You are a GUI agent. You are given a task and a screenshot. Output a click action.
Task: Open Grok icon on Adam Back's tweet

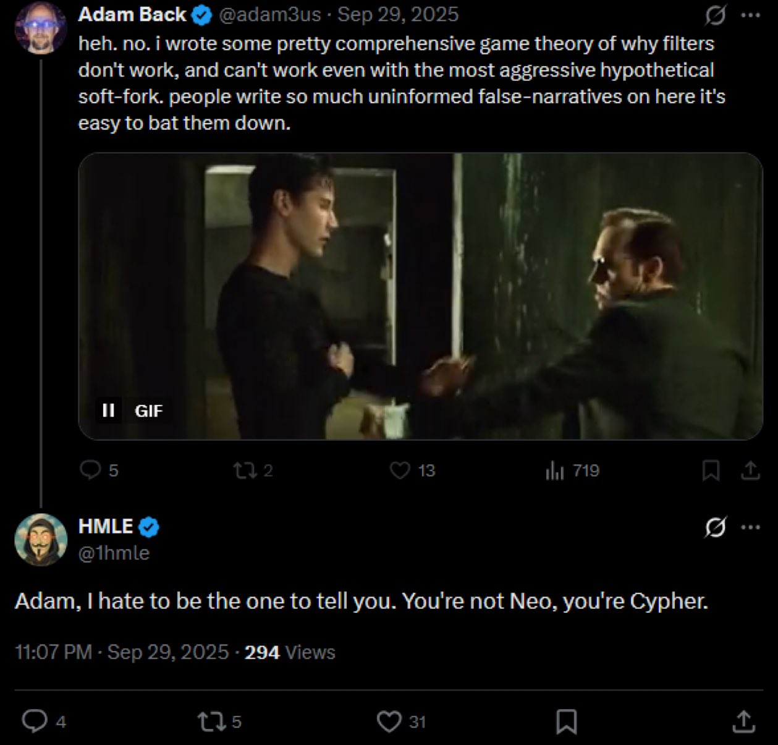tap(715, 15)
